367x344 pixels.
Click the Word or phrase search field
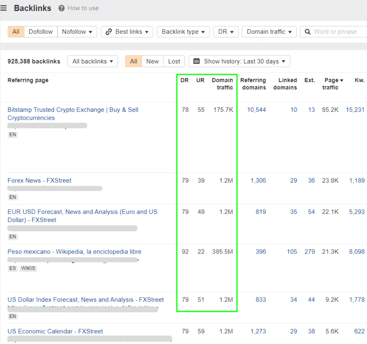[337, 32]
